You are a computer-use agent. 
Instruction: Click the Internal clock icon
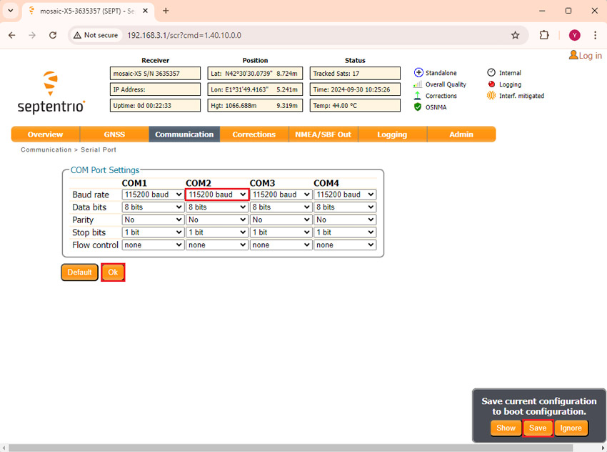pyautogui.click(x=491, y=73)
